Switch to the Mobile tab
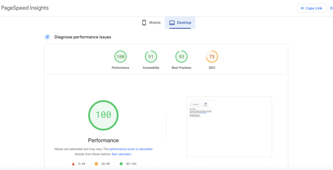Viewport: 333px width, 170px height. (x=152, y=23)
